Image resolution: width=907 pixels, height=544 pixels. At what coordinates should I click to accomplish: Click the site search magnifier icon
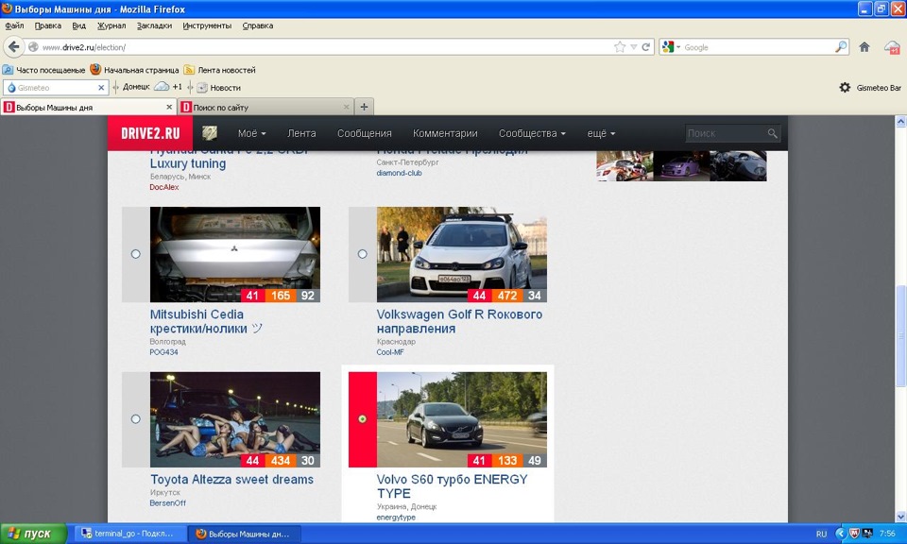[772, 133]
